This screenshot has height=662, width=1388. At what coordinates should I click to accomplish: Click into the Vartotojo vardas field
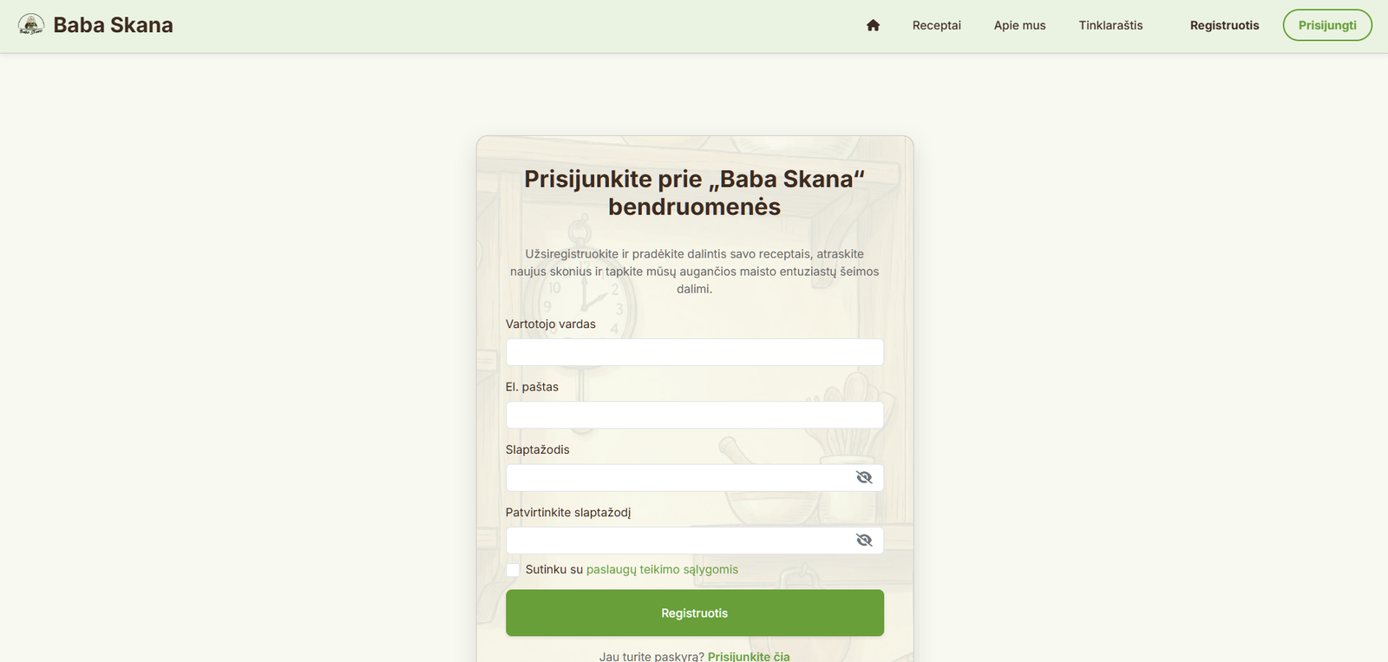coord(694,351)
